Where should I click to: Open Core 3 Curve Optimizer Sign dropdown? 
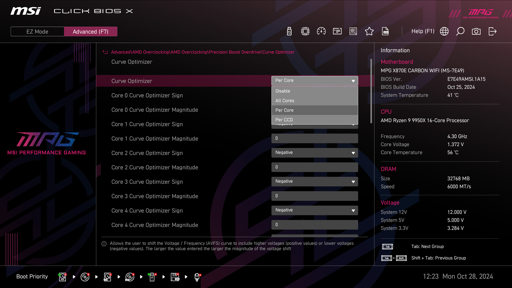coord(315,182)
